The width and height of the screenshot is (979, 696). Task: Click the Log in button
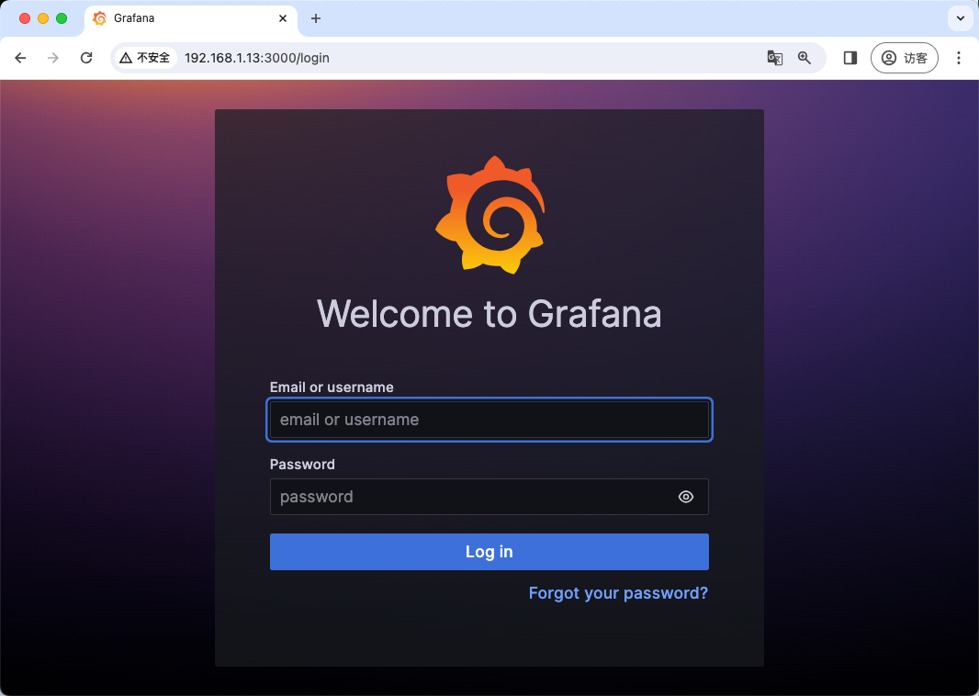[489, 552]
